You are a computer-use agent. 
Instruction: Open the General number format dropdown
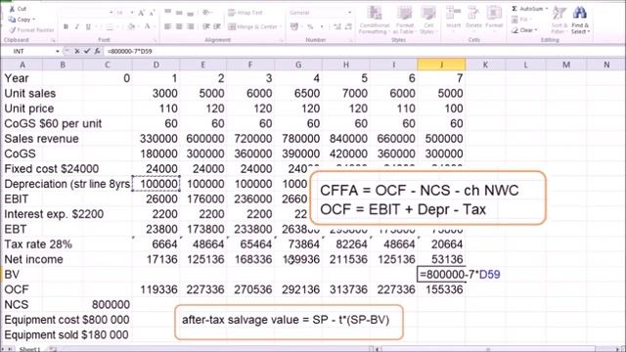(349, 13)
